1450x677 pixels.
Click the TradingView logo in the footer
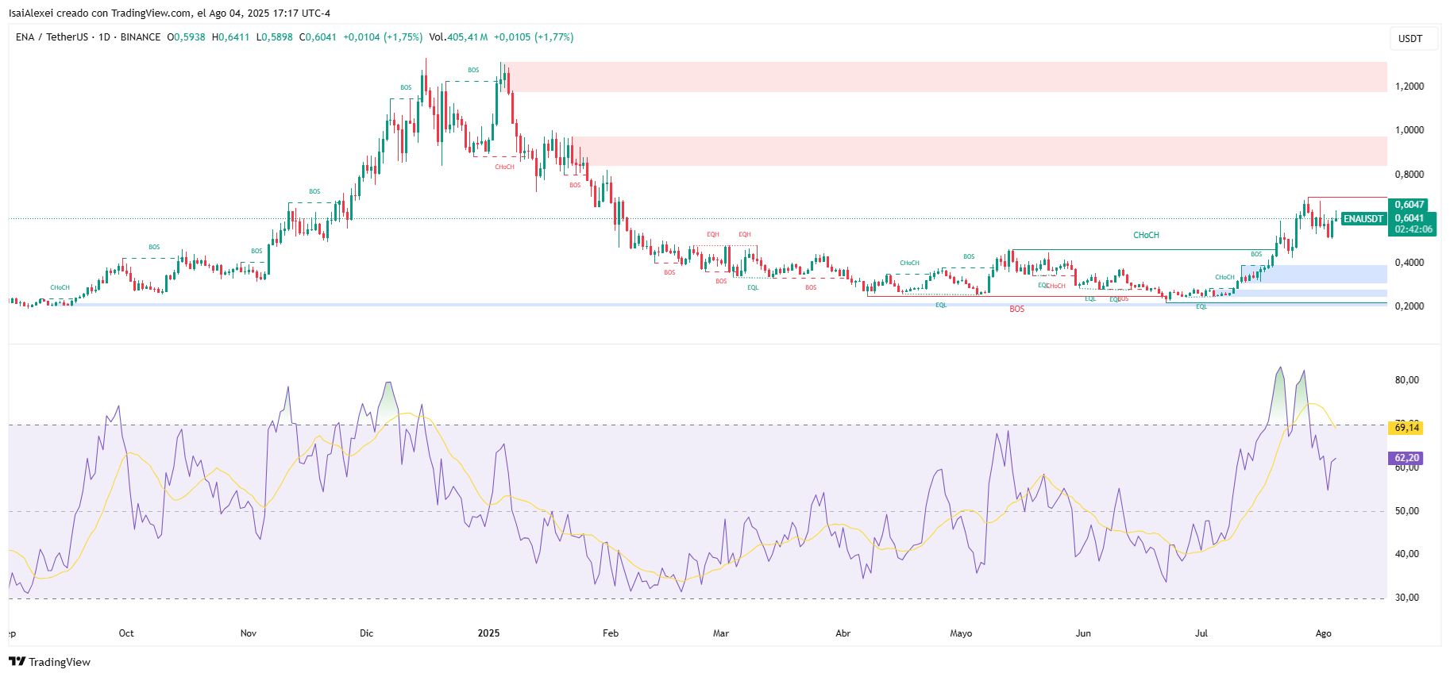(49, 662)
